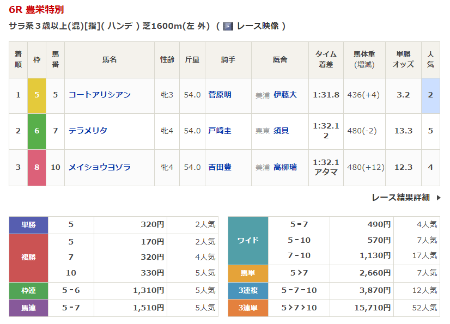Open the race video film icon

coord(228,26)
